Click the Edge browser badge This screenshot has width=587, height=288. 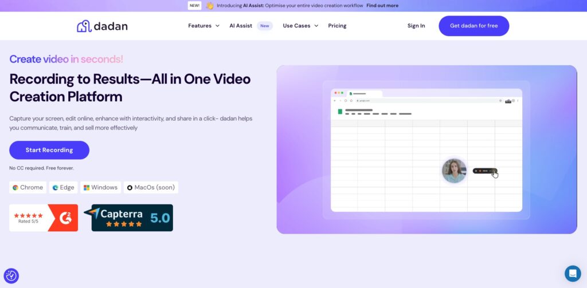[x=63, y=187]
